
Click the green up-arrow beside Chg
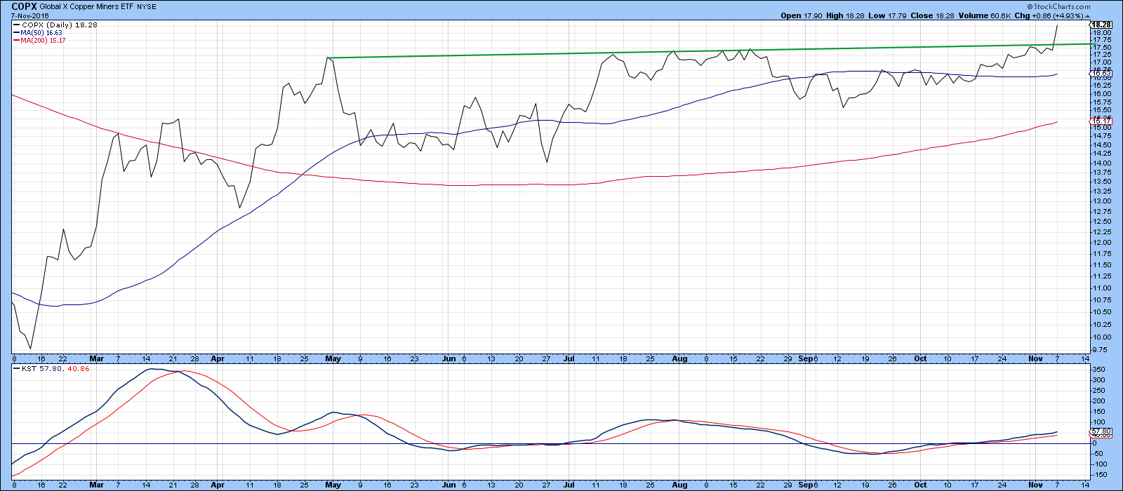pyautogui.click(x=1087, y=15)
